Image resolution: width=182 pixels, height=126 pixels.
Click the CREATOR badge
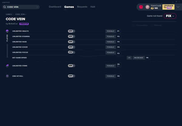pos(24,24)
